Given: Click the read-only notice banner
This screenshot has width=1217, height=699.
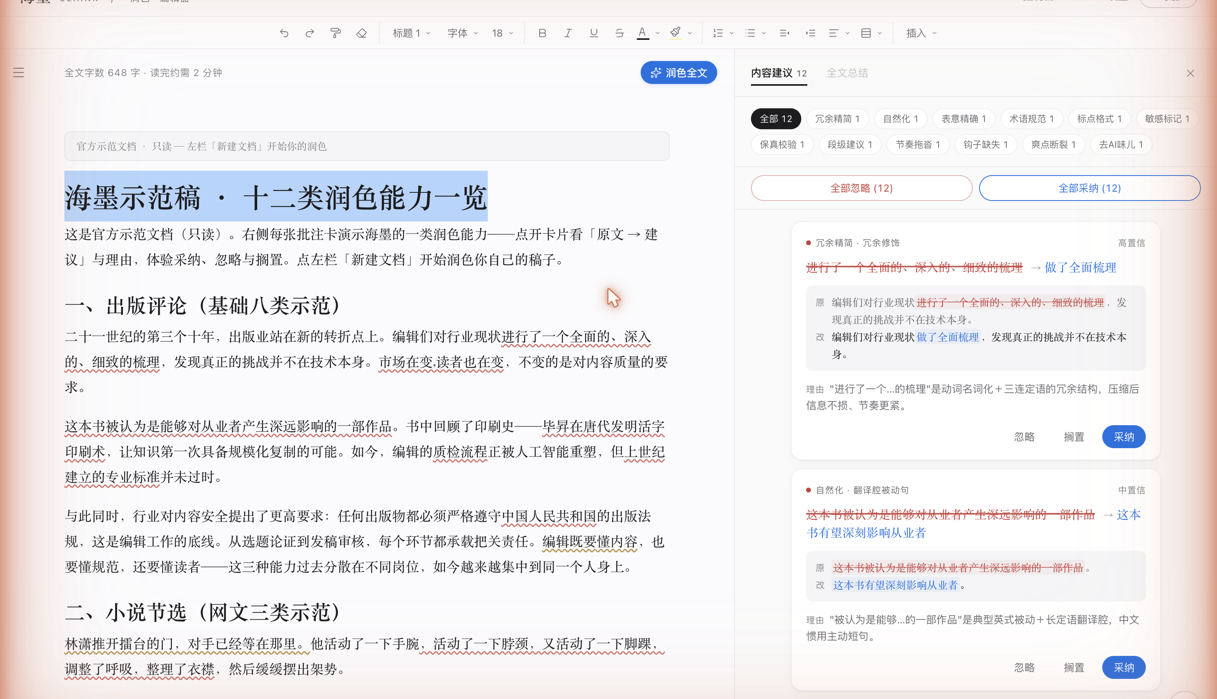Looking at the screenshot, I should point(367,146).
